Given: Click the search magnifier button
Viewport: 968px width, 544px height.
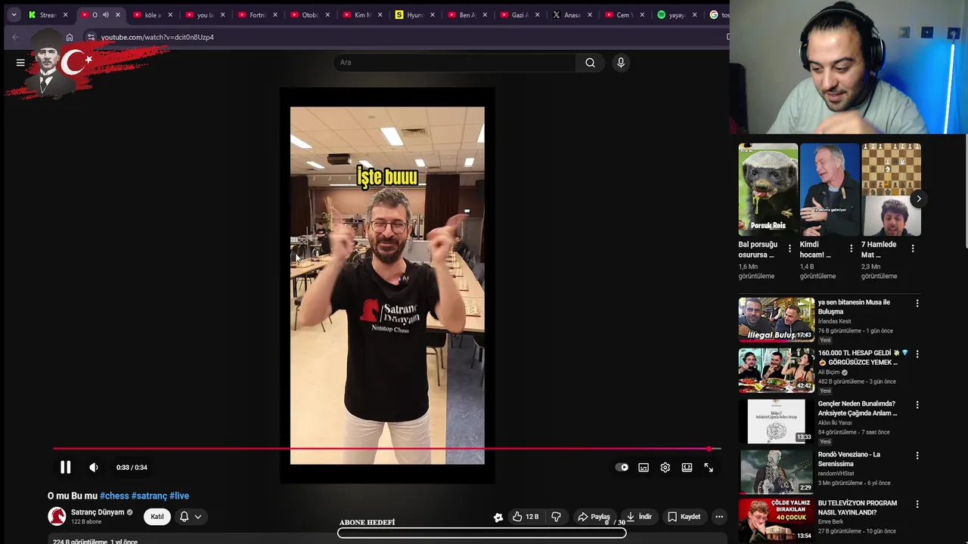Looking at the screenshot, I should tap(590, 63).
